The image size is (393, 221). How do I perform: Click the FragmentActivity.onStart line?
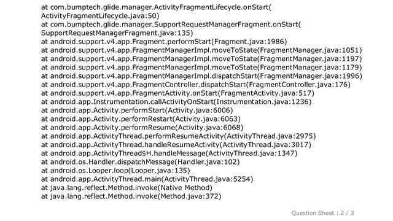[177, 93]
